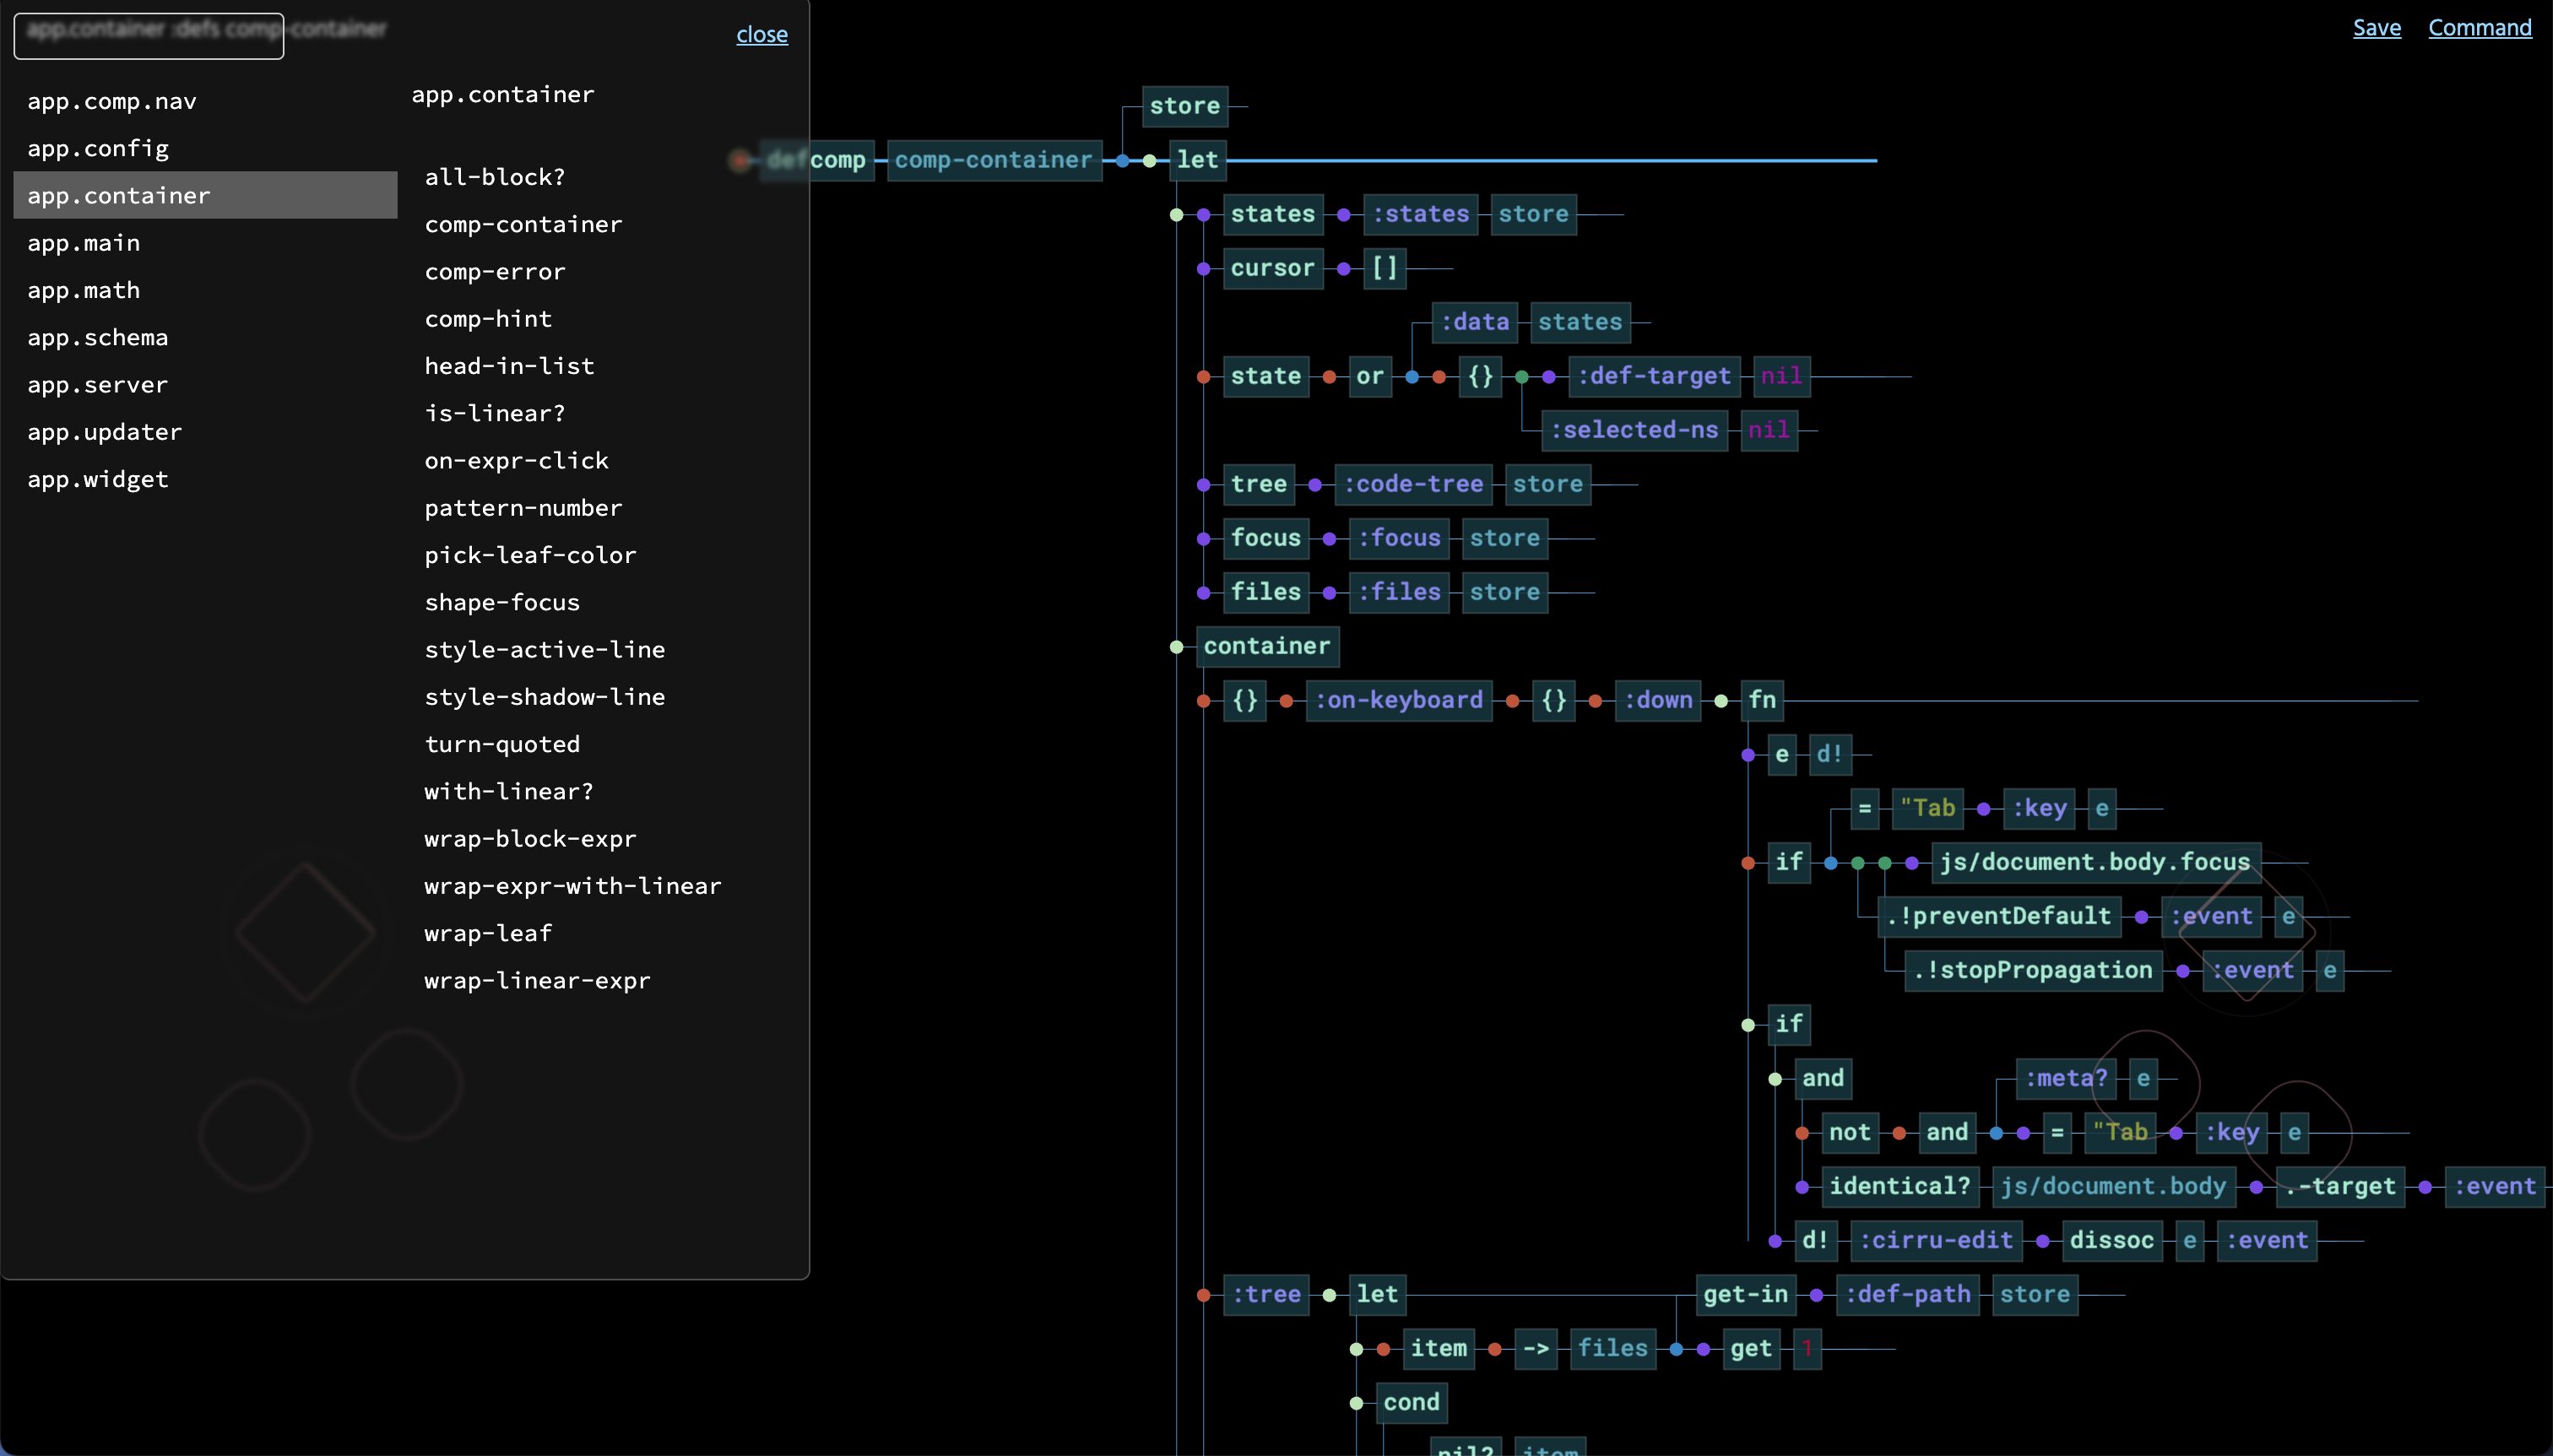Click the and logical node icon
Image resolution: width=2553 pixels, height=1456 pixels.
pos(1822,1078)
